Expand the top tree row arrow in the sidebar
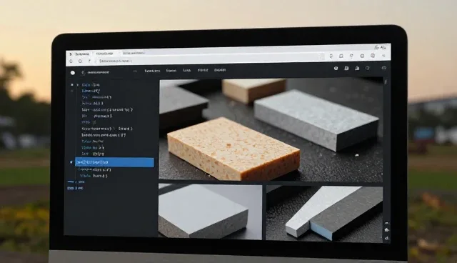This screenshot has width=457, height=263. click(x=78, y=85)
